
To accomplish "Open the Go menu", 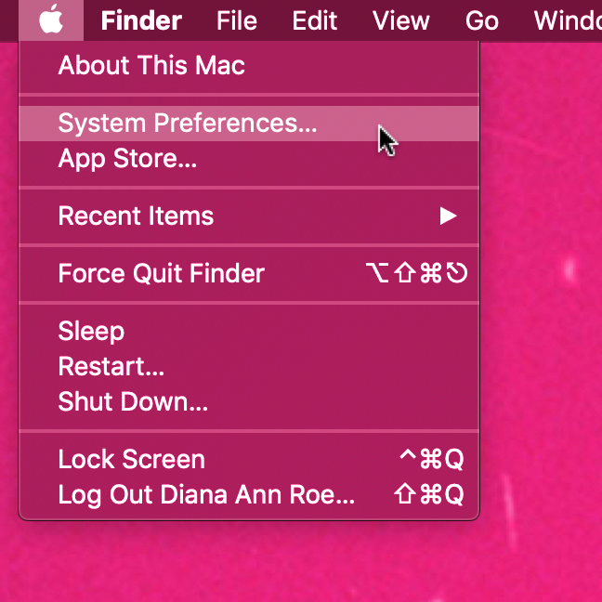I will click(x=481, y=20).
